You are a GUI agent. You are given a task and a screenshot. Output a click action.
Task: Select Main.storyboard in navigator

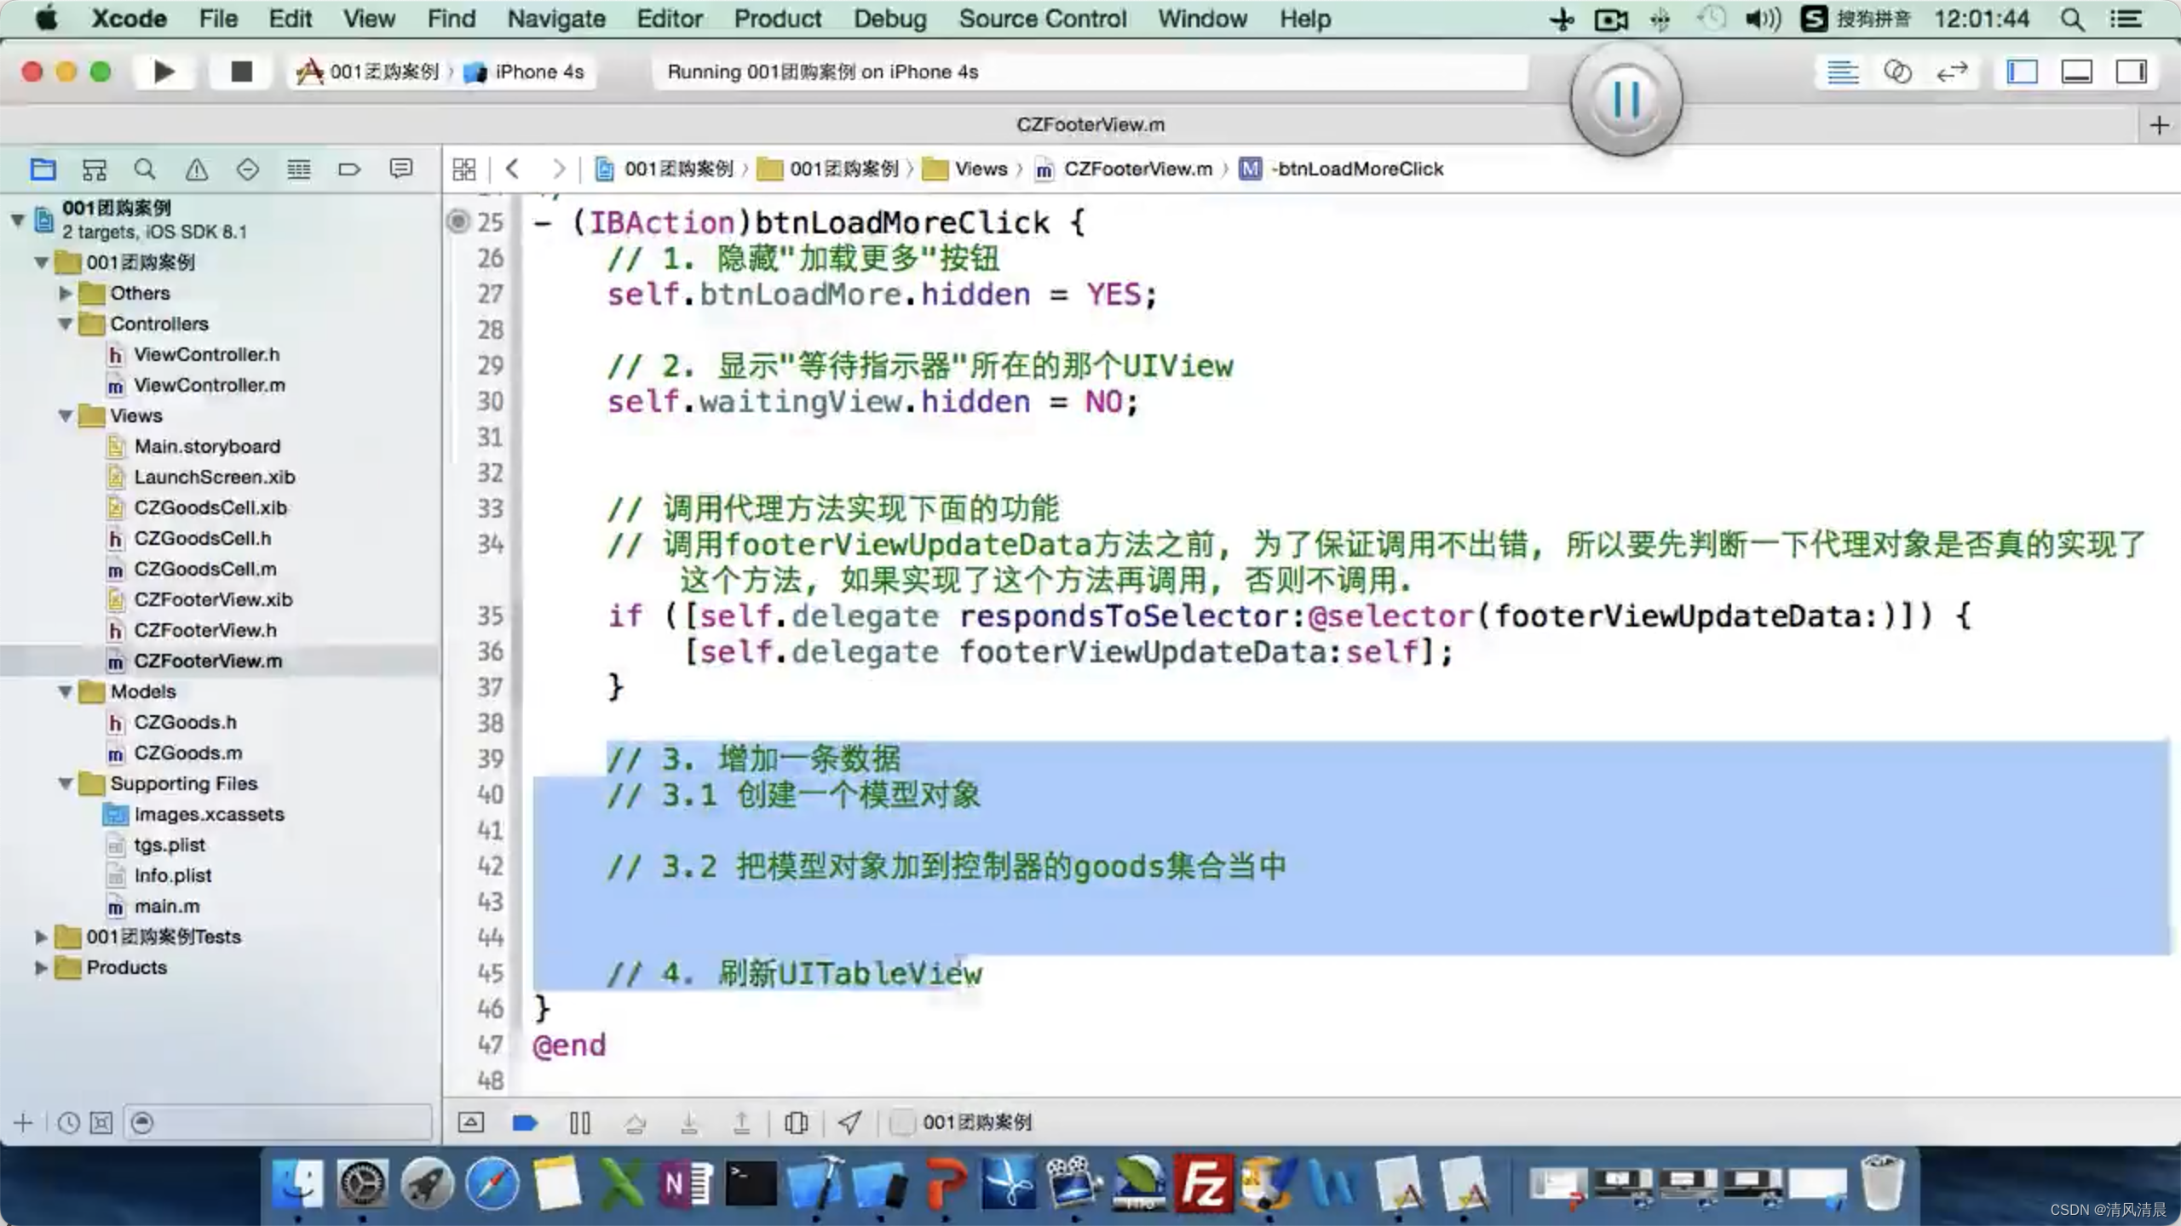207,446
